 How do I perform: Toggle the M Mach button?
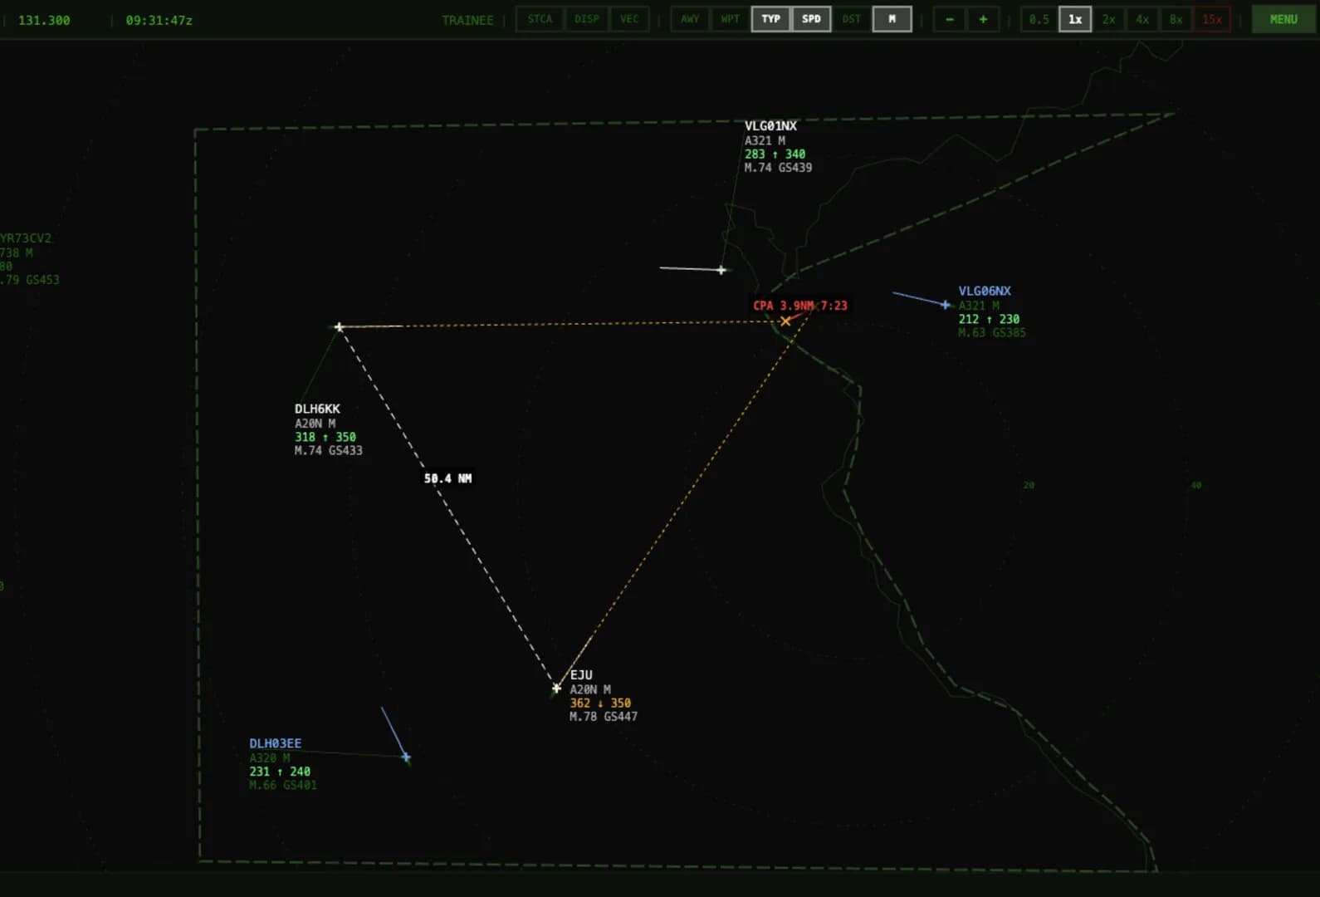(892, 19)
